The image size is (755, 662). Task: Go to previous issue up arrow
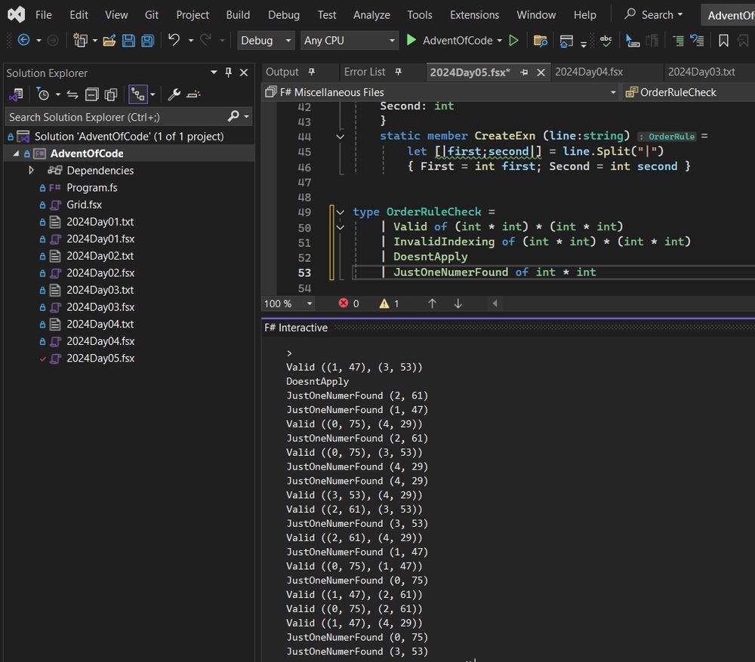pyautogui.click(x=433, y=303)
